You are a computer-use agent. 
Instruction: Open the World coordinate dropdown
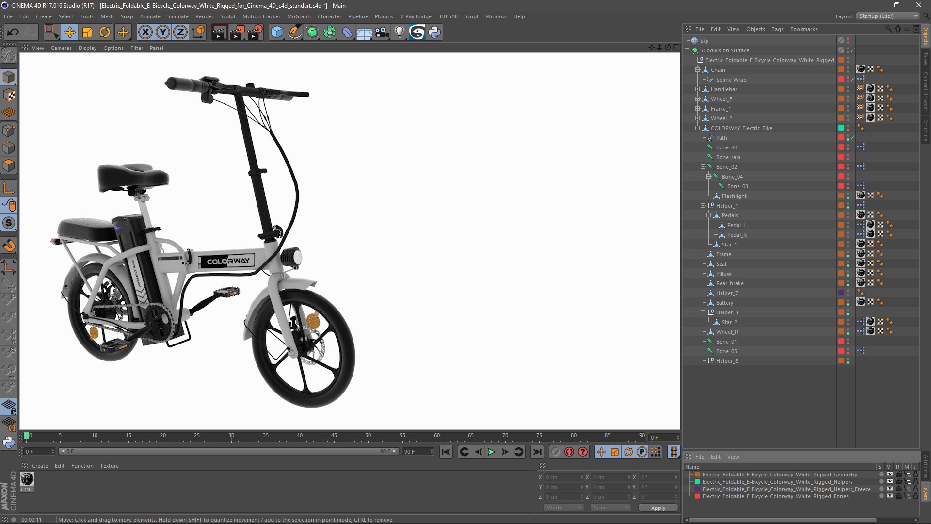click(563, 508)
